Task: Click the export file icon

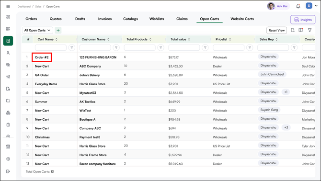Action: (x=293, y=30)
